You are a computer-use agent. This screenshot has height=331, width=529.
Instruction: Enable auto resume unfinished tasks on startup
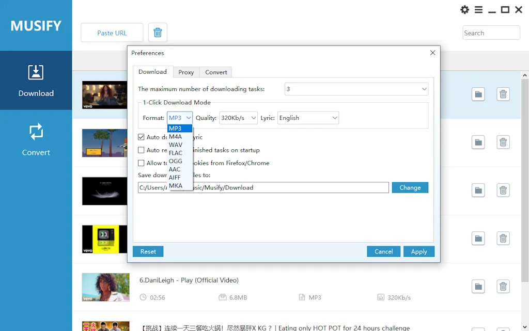(142, 150)
